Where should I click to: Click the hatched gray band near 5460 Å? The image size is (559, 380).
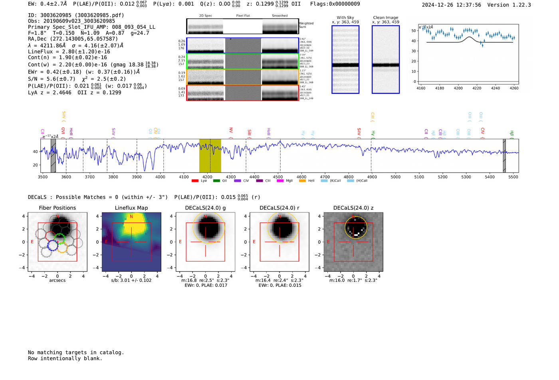504,156
